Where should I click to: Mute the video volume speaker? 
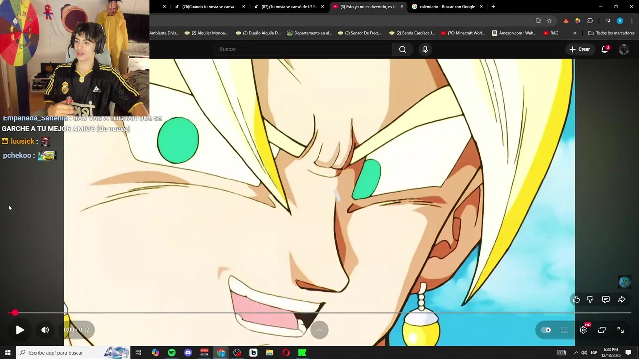click(x=45, y=330)
